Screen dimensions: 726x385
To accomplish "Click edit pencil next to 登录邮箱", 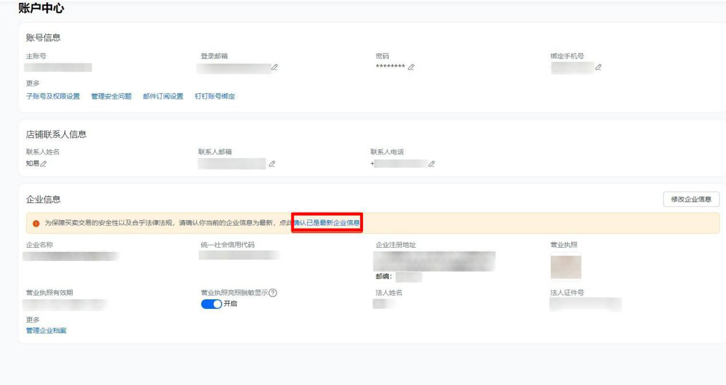I will pyautogui.click(x=275, y=68).
